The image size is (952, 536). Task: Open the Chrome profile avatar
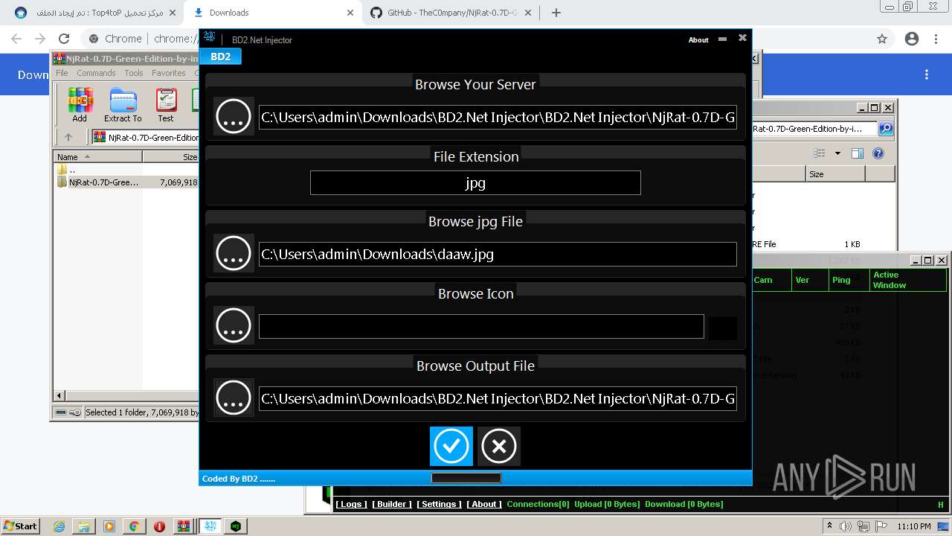pos(912,39)
